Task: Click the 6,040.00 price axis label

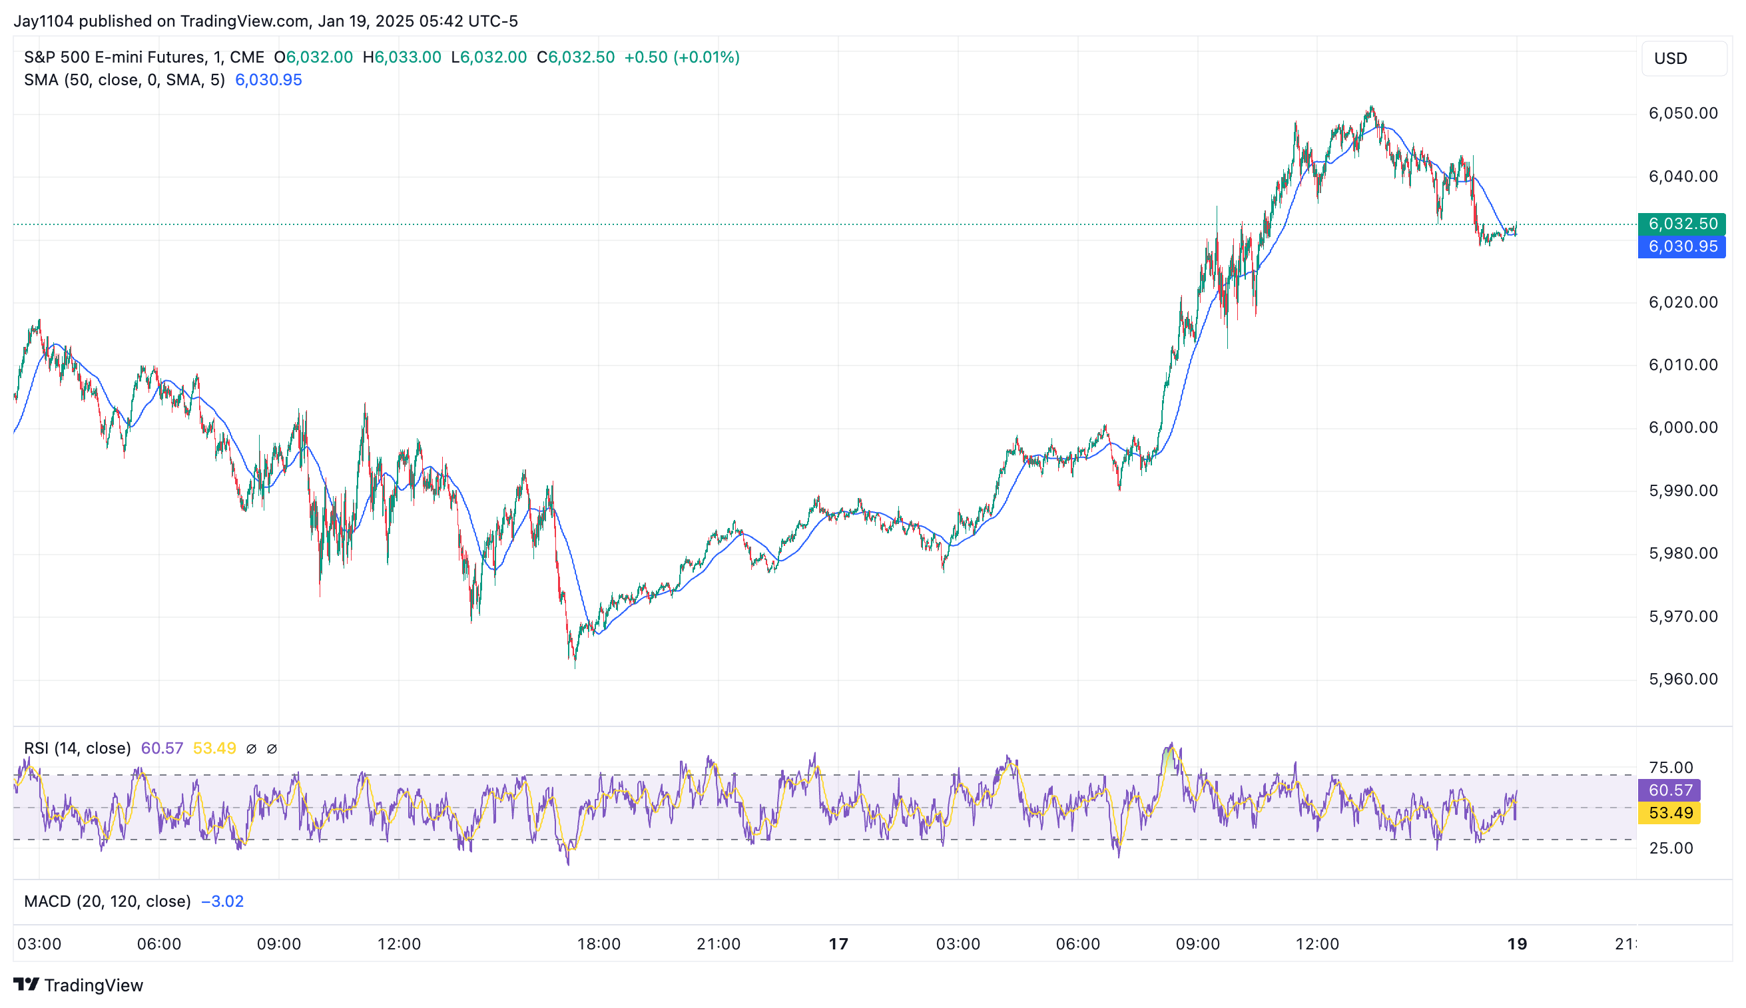Action: tap(1683, 176)
